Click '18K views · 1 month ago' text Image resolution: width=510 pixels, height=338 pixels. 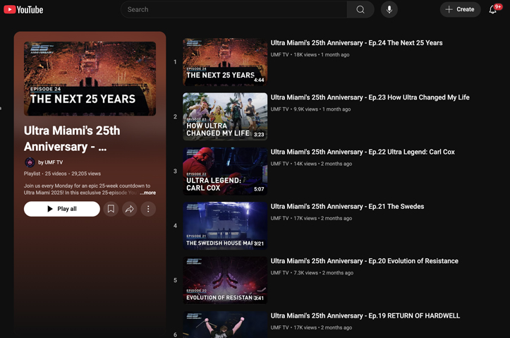[x=322, y=54]
